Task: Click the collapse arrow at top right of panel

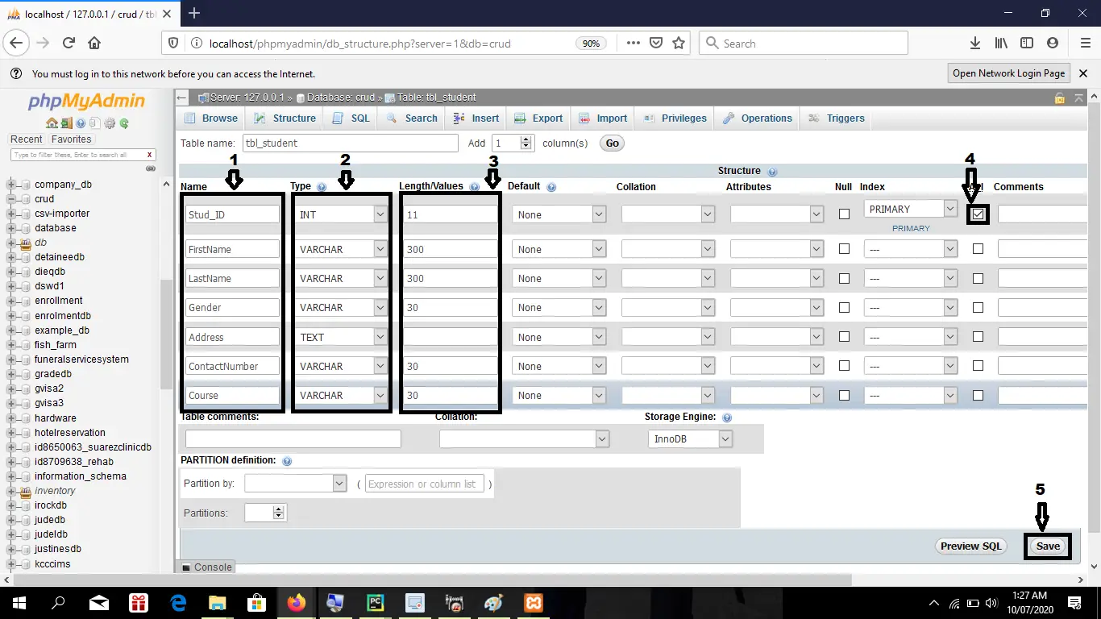Action: click(x=1078, y=97)
